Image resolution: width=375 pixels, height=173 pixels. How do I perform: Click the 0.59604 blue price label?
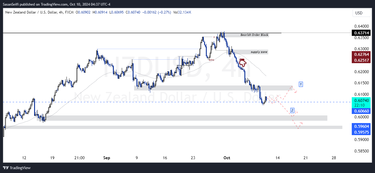[x=361, y=126]
